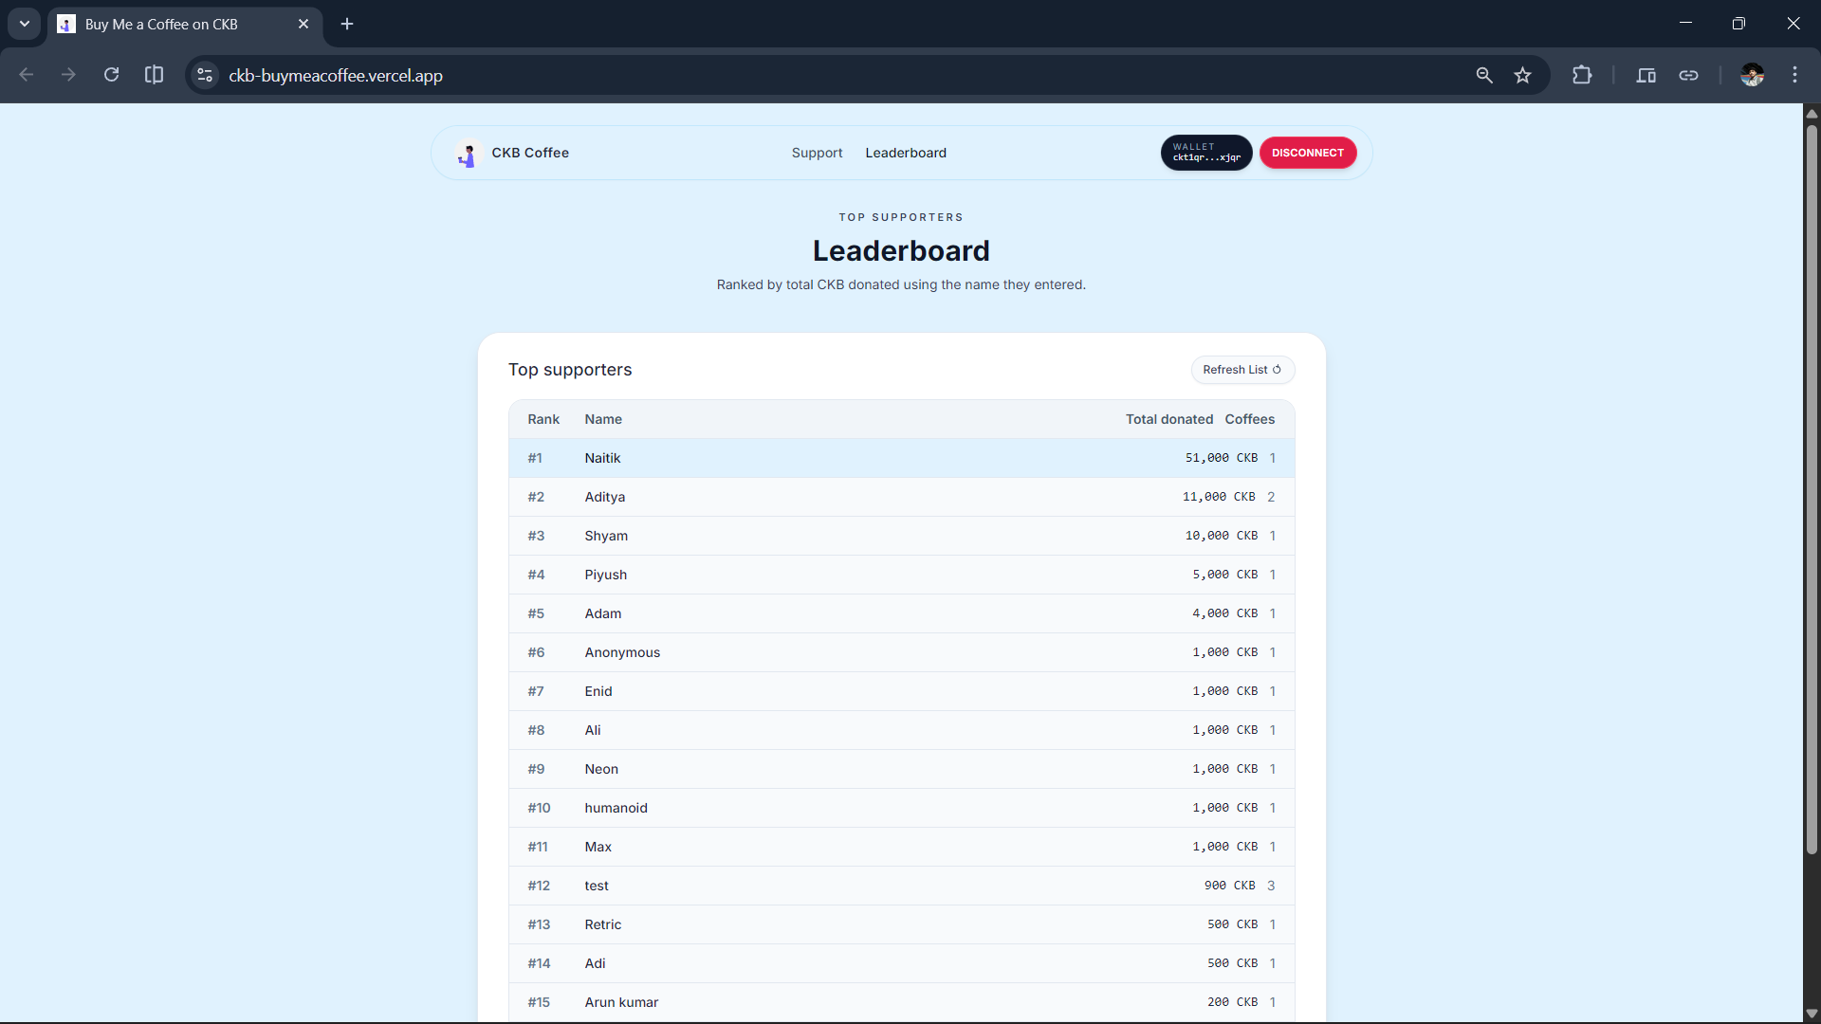The height and width of the screenshot is (1024, 1821).
Task: Open the split view icon in the toolbar
Action: click(154, 75)
